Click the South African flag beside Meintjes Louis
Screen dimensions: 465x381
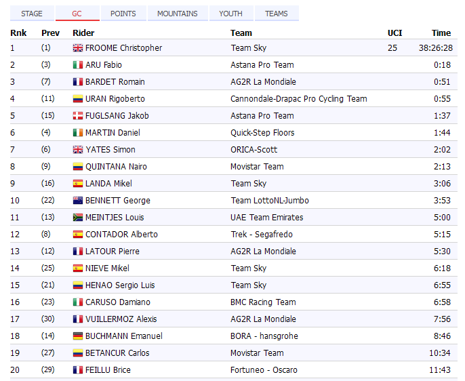(x=77, y=218)
